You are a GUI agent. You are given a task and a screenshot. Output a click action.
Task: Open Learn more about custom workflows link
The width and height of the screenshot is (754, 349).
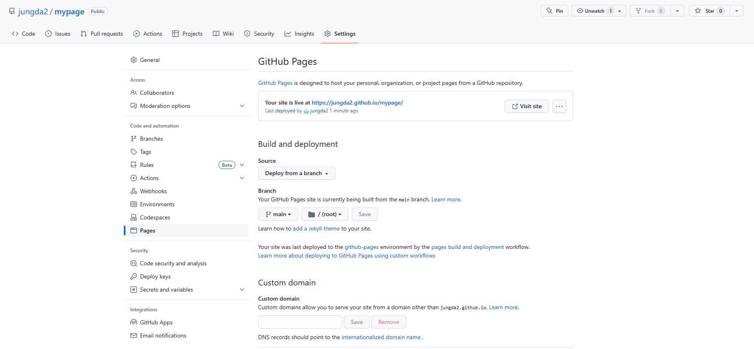click(347, 255)
